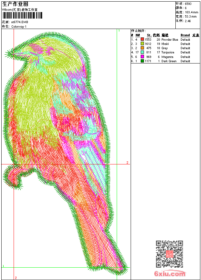The width and height of the screenshot is (201, 280).
Task: Click the total stitch value '6593'
Action: [x=188, y=4]
